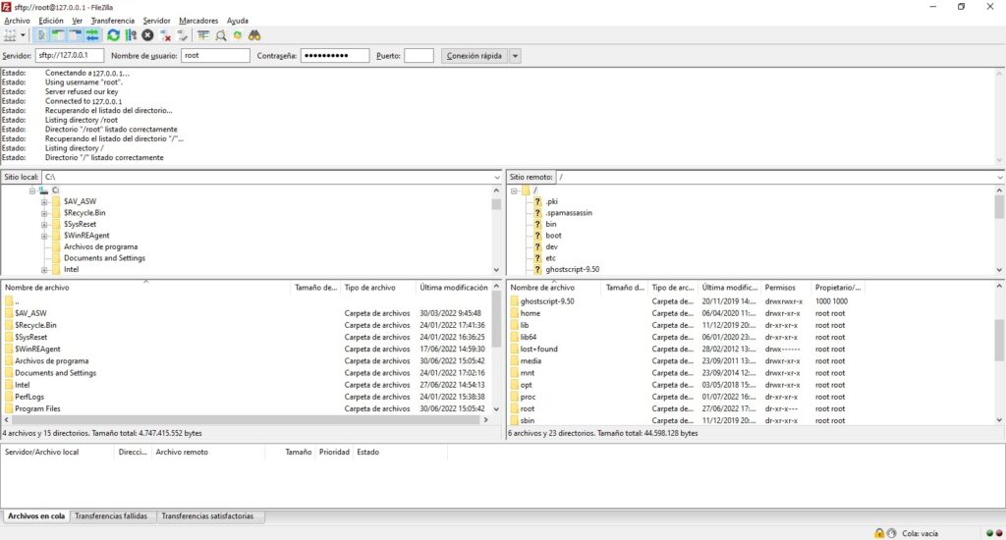Screen dimensions: 1006x540
Task: Toggle local directory tree display
Action: [x=58, y=35]
